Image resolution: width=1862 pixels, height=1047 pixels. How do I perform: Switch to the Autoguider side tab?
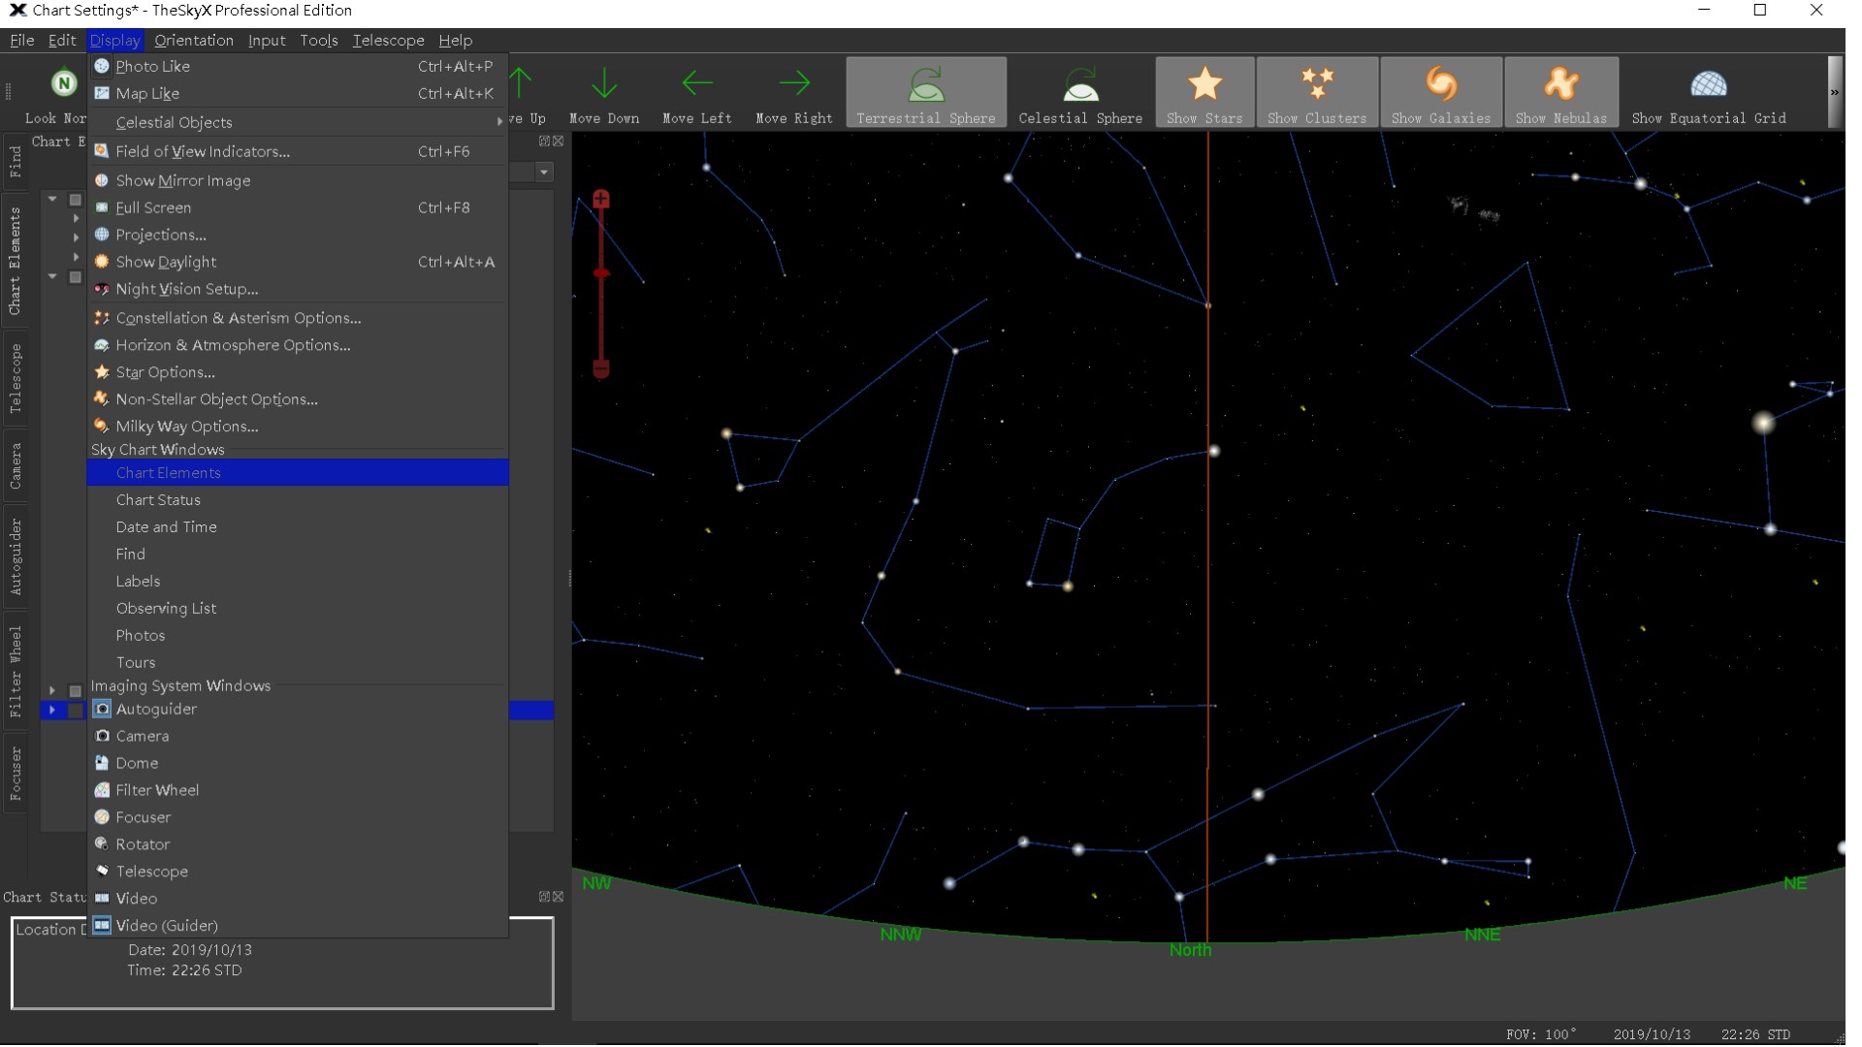tap(16, 555)
